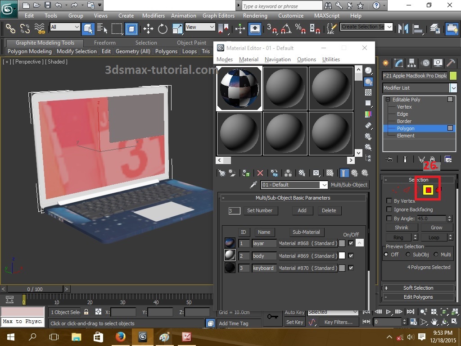Open the Modifier List dropdown
Viewport: 461px width, 346px height.
(x=453, y=88)
